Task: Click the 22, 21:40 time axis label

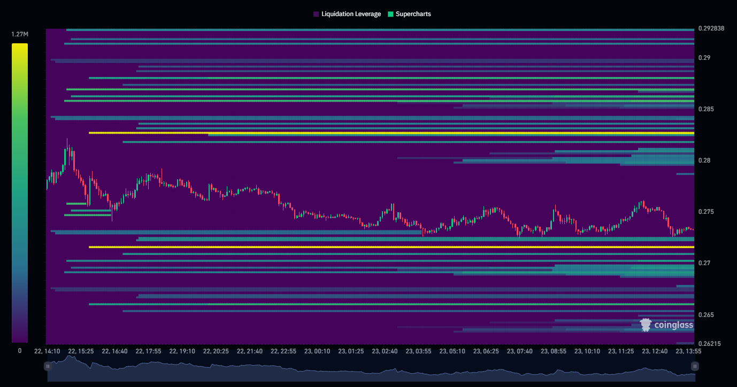Action: pyautogui.click(x=249, y=351)
